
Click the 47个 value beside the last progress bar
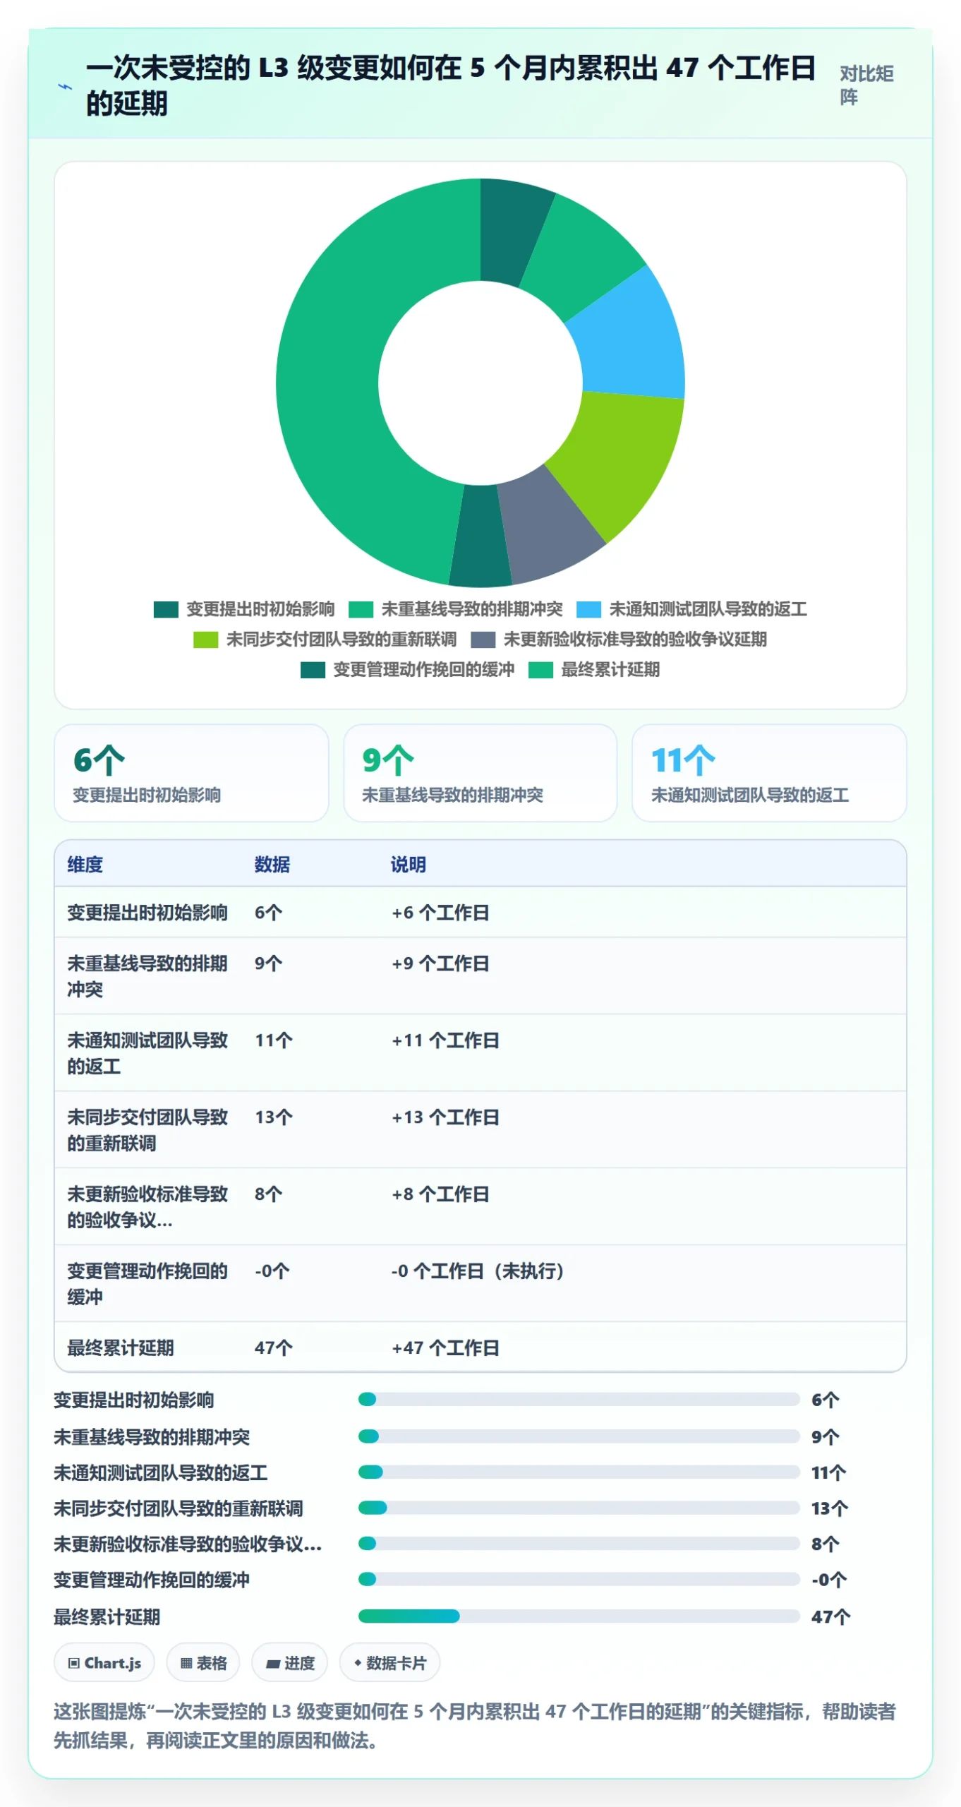[x=830, y=1617]
